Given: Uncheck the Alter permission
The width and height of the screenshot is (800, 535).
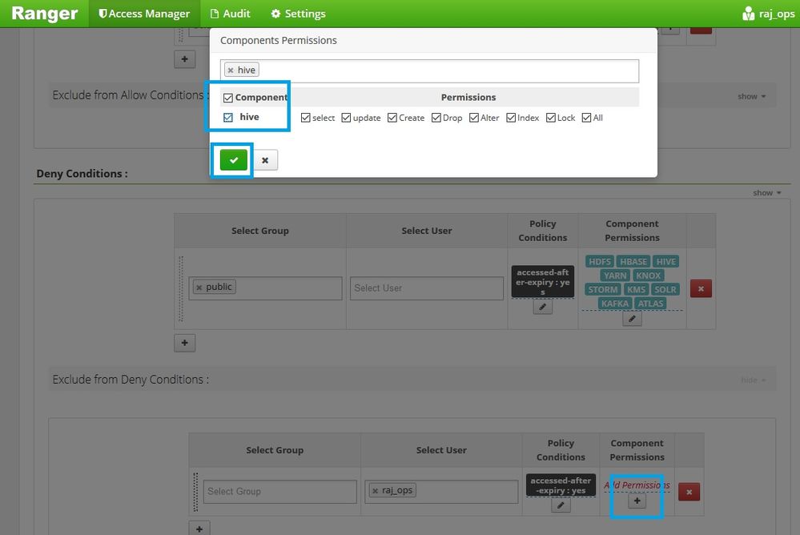Looking at the screenshot, I should (x=474, y=118).
